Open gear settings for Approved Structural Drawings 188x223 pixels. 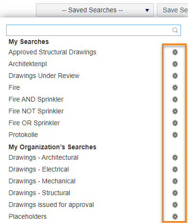coord(175,52)
